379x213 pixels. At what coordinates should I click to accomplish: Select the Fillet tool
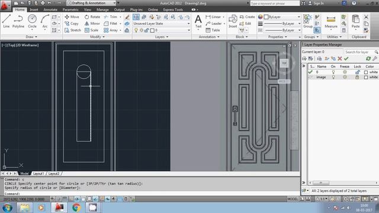[111, 24]
